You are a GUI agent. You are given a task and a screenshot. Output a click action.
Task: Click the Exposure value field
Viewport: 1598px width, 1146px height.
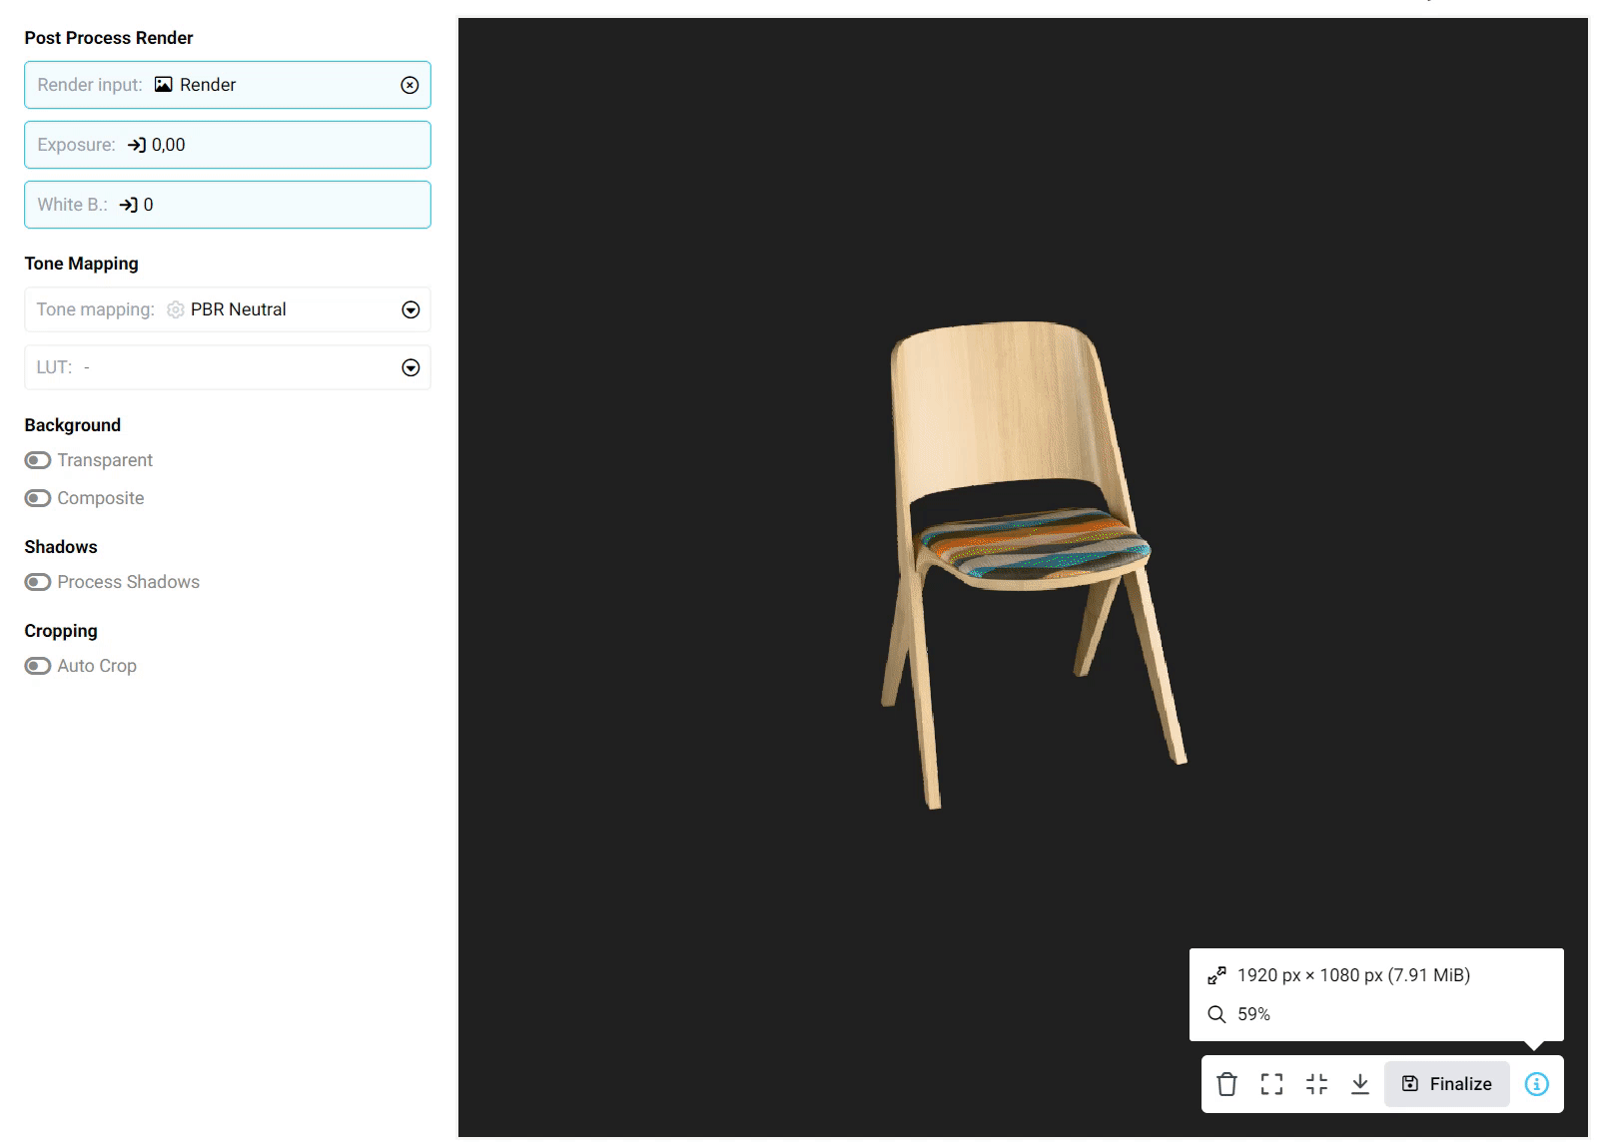(280, 145)
